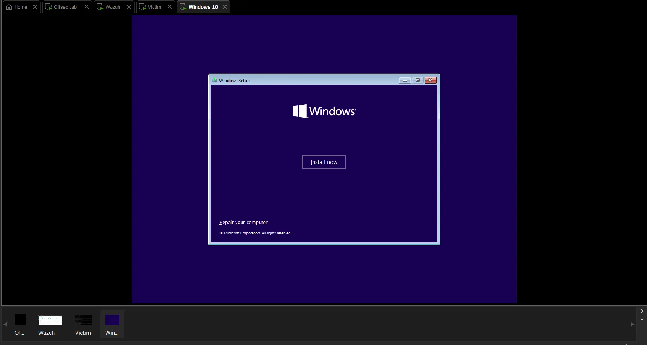The image size is (647, 345).
Task: Maximize the Windows Setup dialog
Action: pyautogui.click(x=417, y=80)
